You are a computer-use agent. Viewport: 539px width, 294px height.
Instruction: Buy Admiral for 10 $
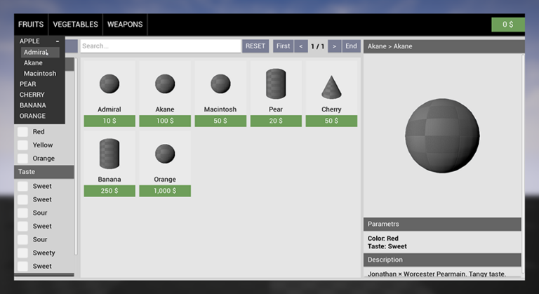[109, 121]
